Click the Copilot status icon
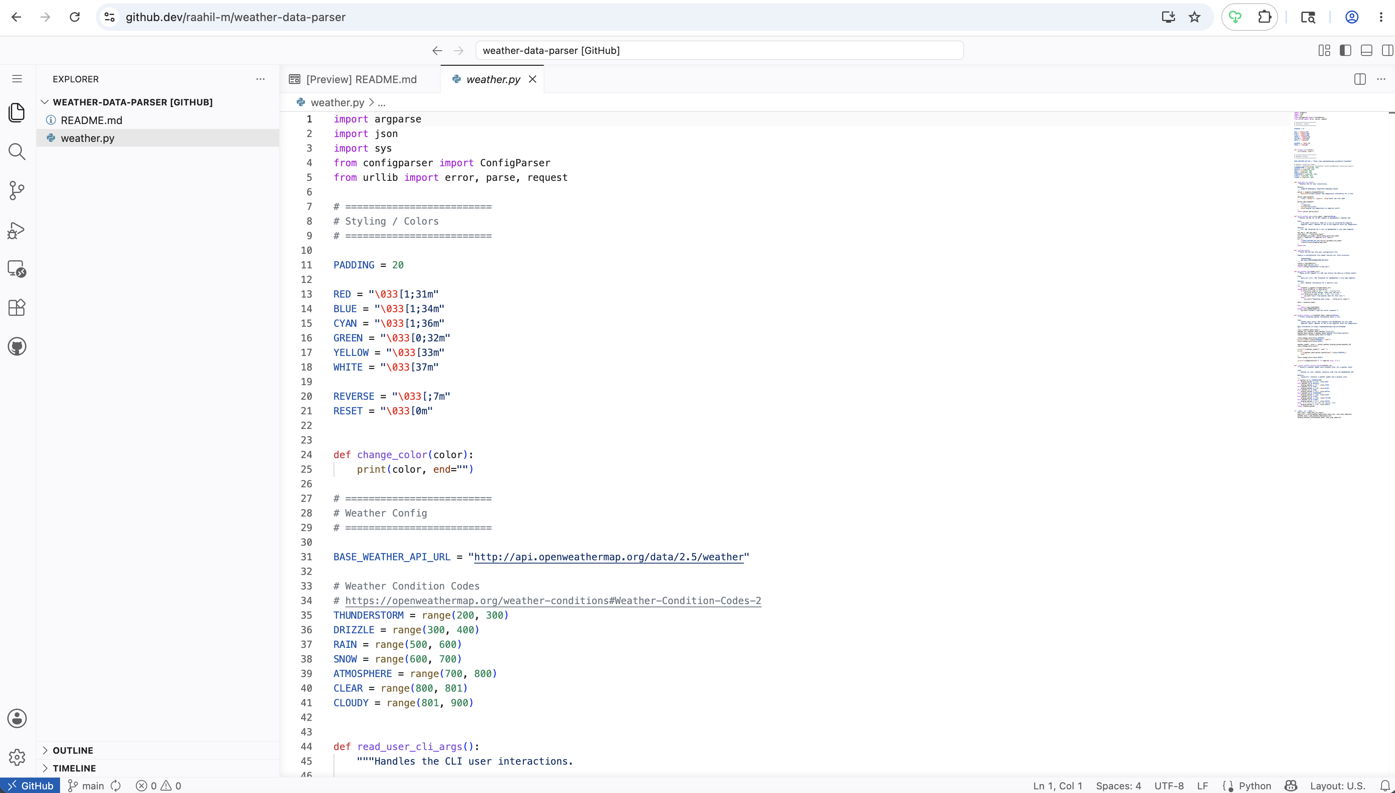 tap(1290, 786)
